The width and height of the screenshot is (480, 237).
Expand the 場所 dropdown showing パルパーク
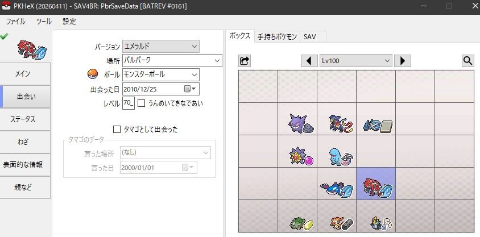172,60
